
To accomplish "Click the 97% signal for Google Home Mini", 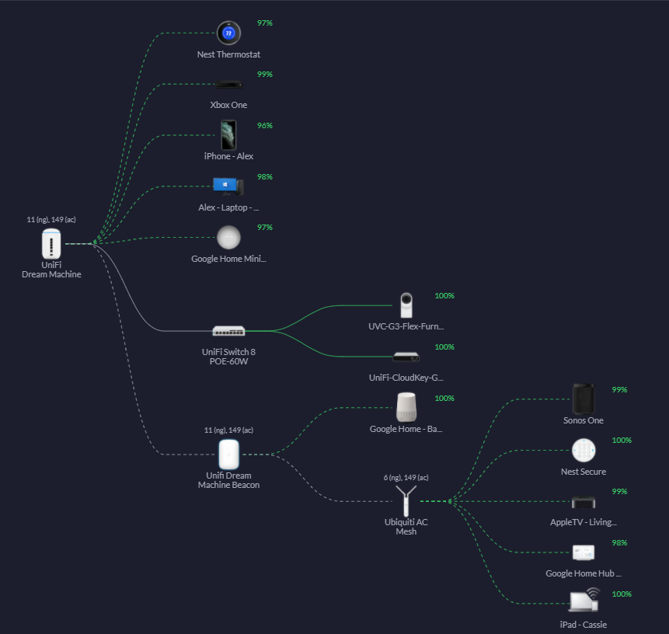I will click(x=264, y=228).
